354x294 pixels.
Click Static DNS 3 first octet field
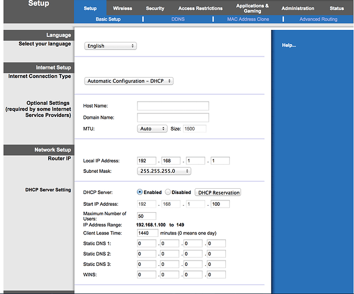[146, 264]
